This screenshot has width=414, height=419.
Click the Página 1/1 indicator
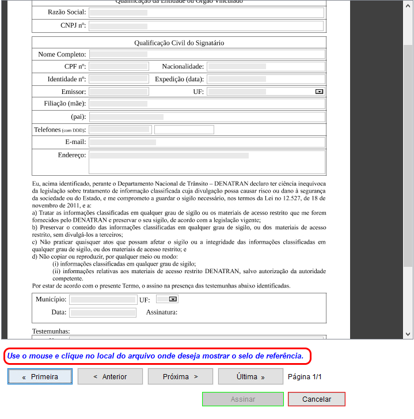click(x=305, y=376)
